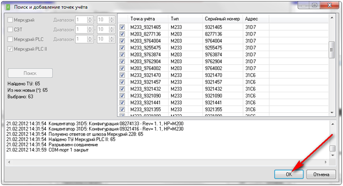Click the log scrollbar down arrow
Image resolution: width=343 pixels, height=186 pixels.
pos(333,156)
